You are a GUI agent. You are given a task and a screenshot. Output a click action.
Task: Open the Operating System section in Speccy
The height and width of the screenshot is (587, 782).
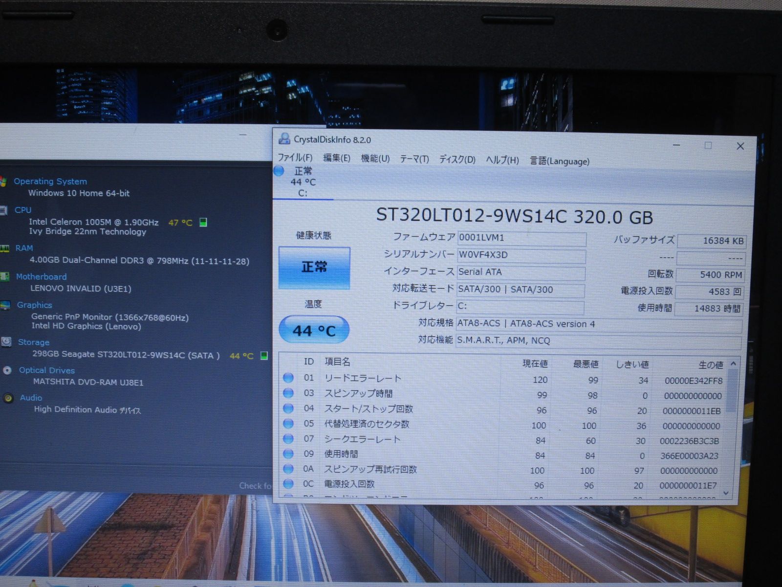(x=50, y=181)
